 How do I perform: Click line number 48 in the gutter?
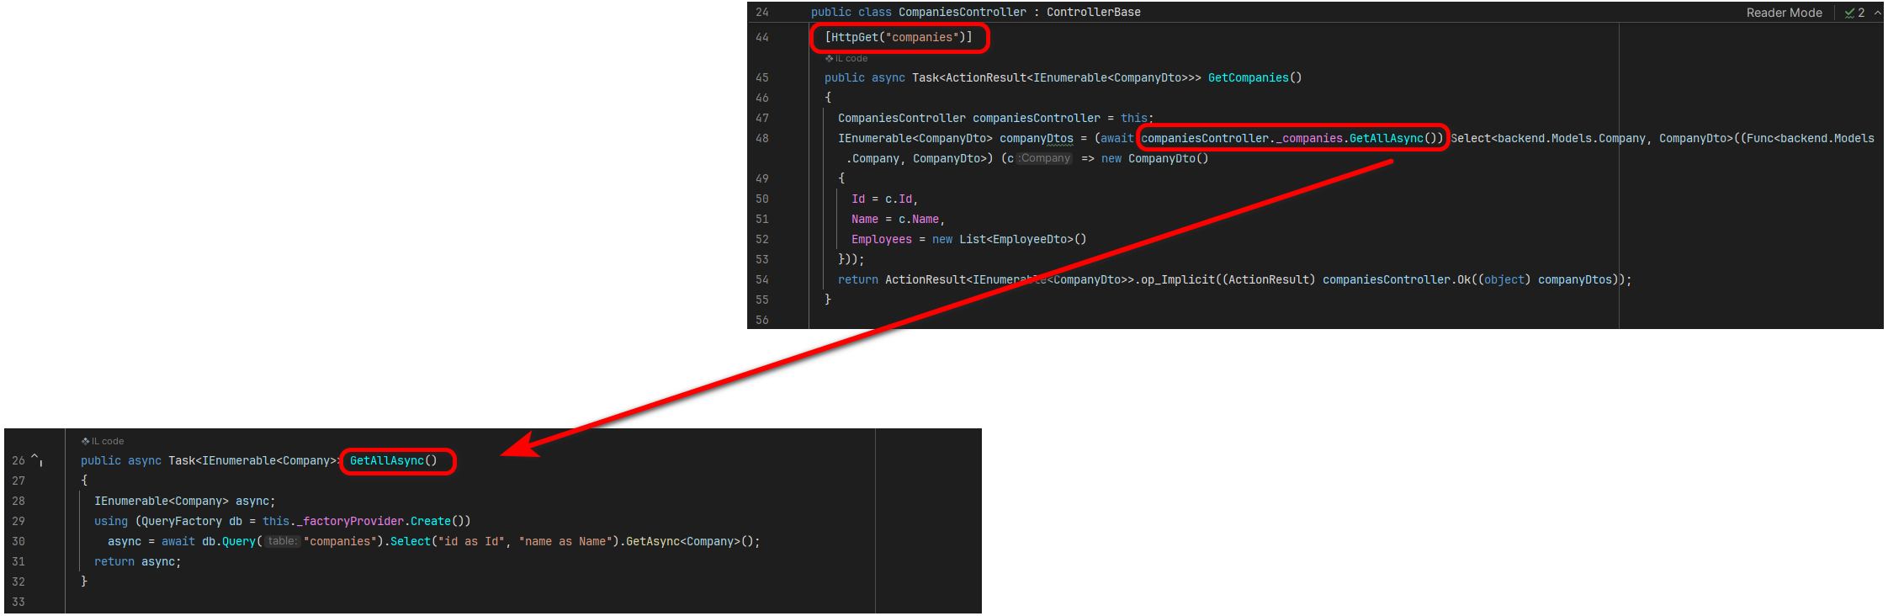tap(762, 138)
